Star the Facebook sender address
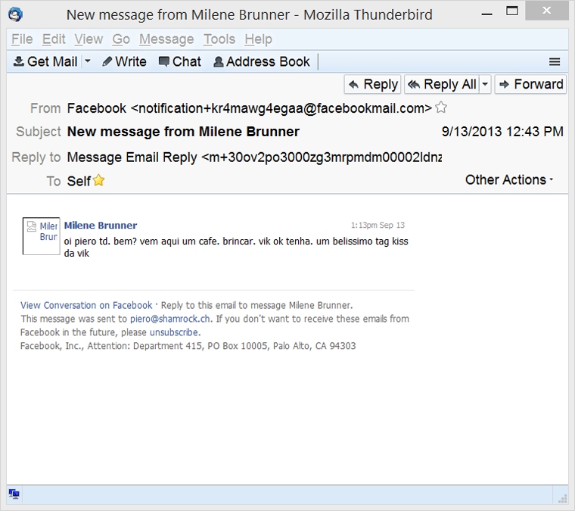This screenshot has width=575, height=511. coord(441,107)
